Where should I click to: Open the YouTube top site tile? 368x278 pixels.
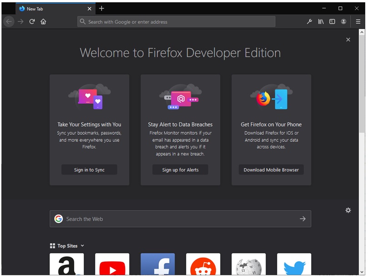(112, 265)
